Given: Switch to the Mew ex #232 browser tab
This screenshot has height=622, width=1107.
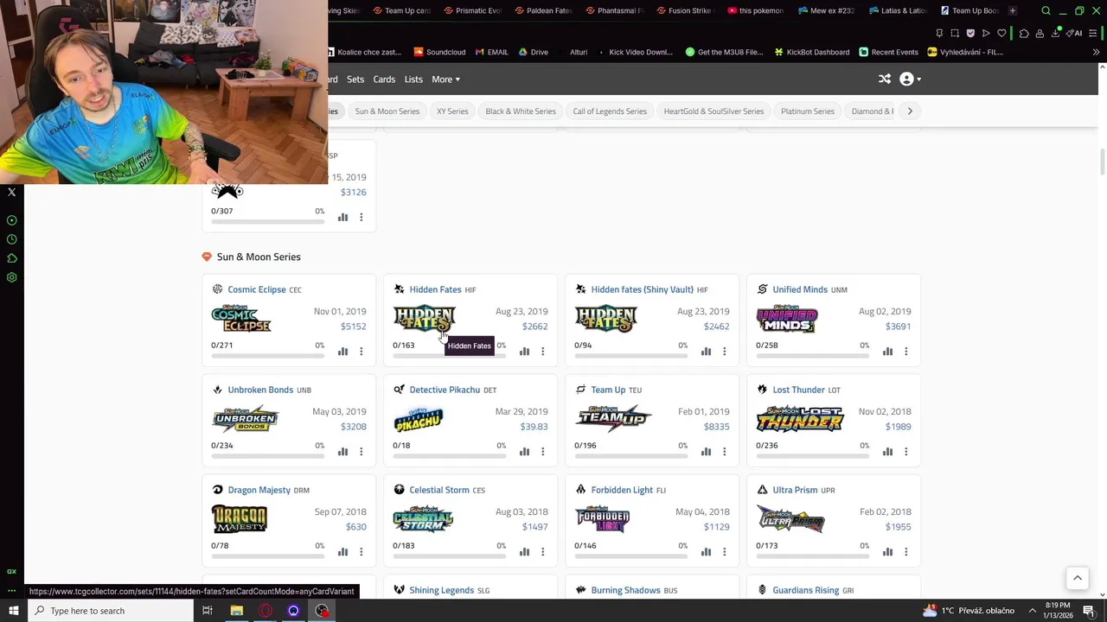Looking at the screenshot, I should pos(827,10).
